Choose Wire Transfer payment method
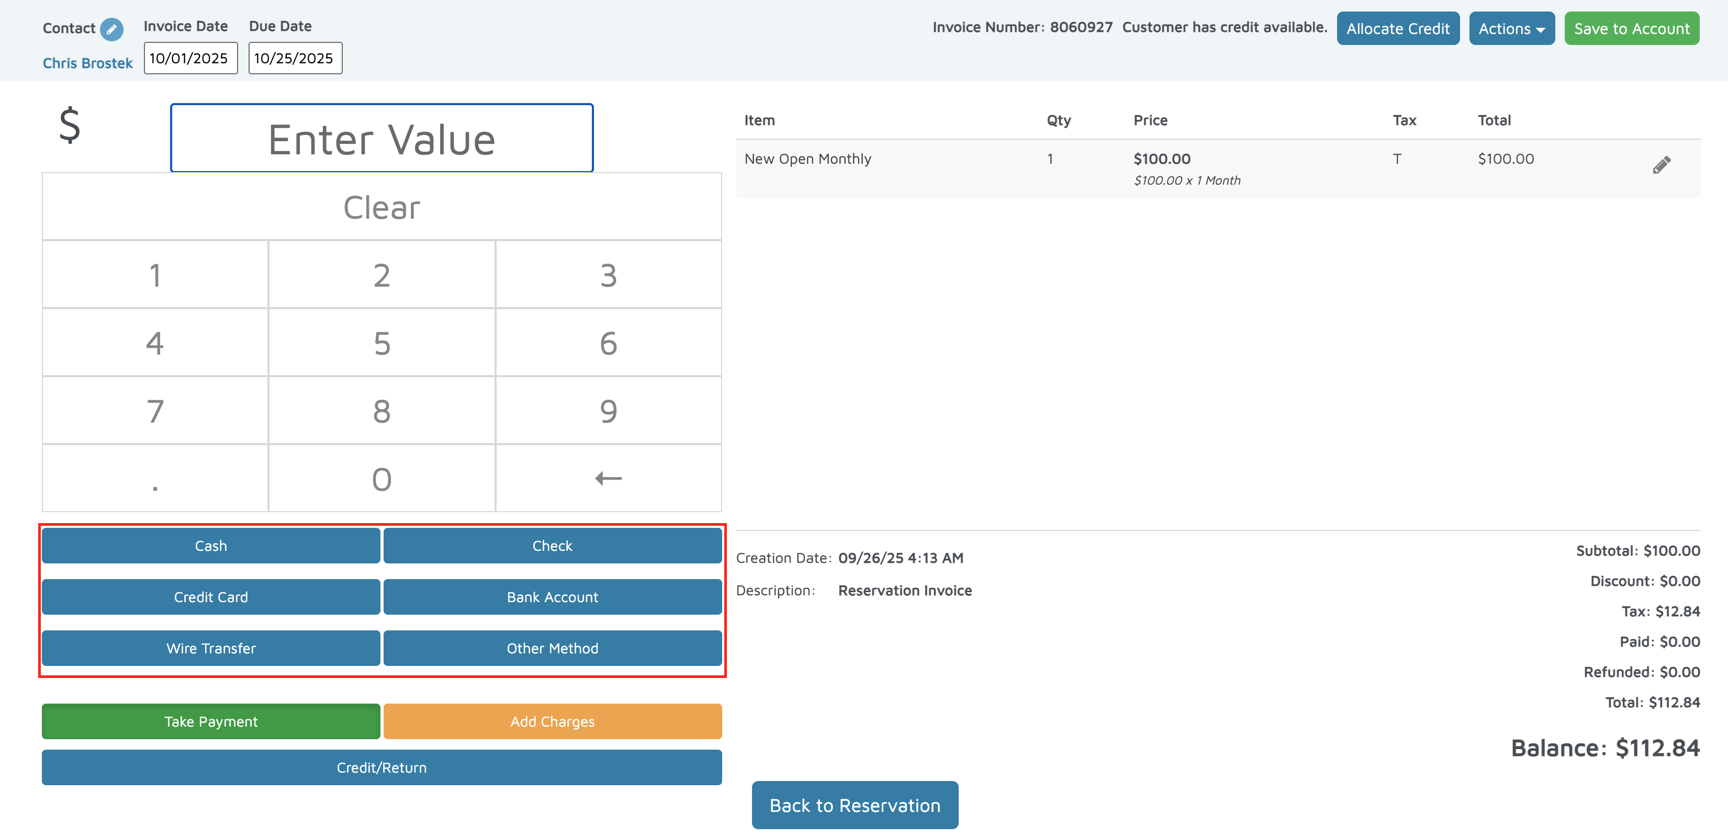1728x837 pixels. point(210,649)
